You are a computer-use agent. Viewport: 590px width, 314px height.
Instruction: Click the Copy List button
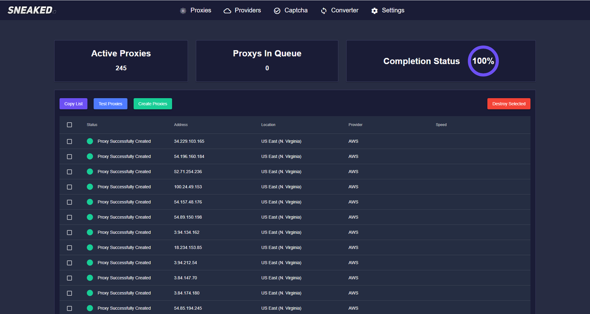(73, 104)
